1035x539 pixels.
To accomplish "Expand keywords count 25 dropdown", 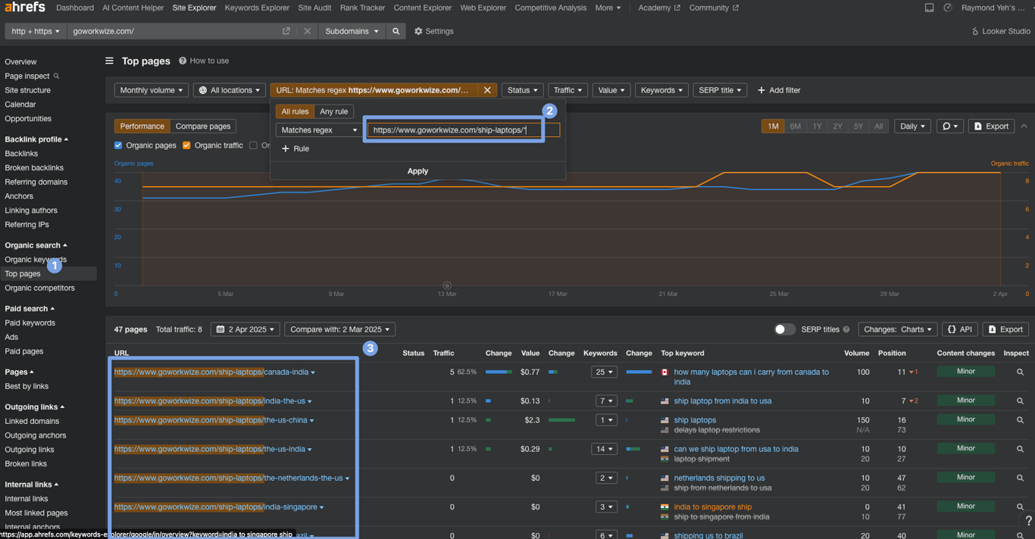I will [605, 372].
